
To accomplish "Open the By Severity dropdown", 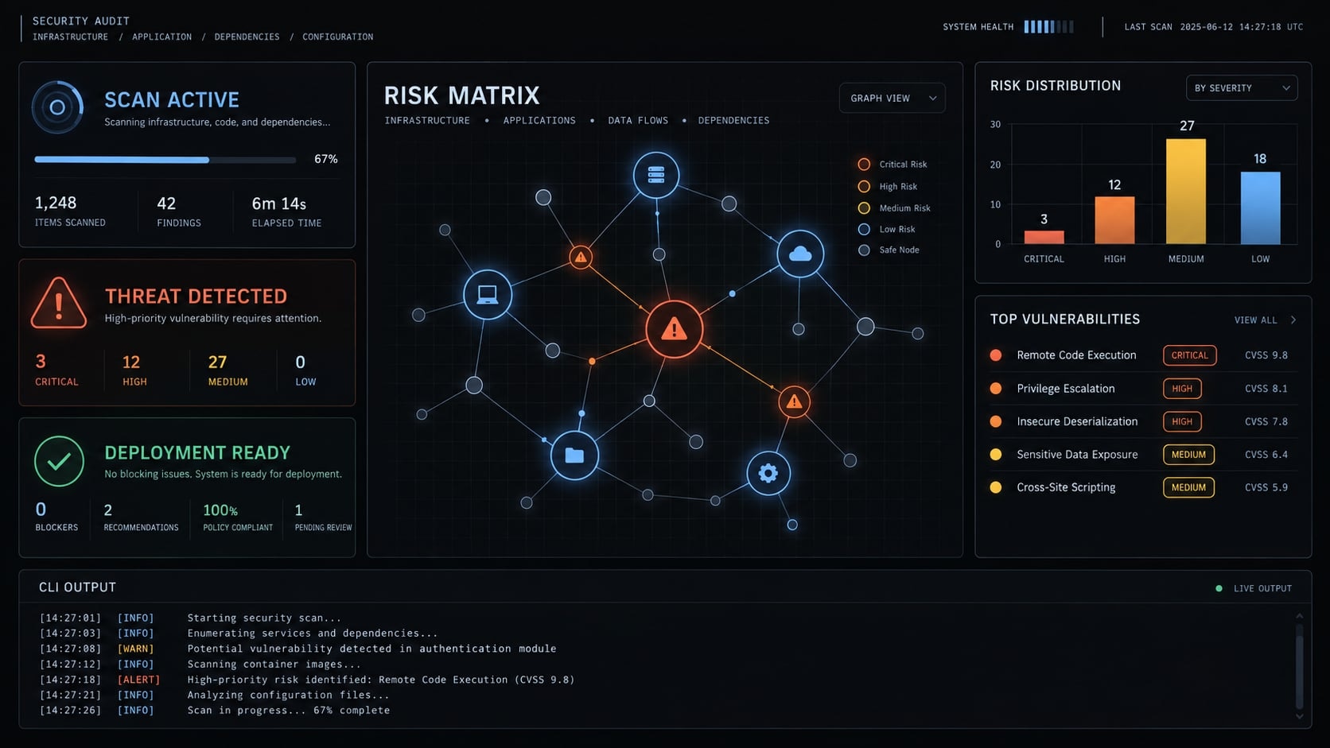I will point(1241,88).
